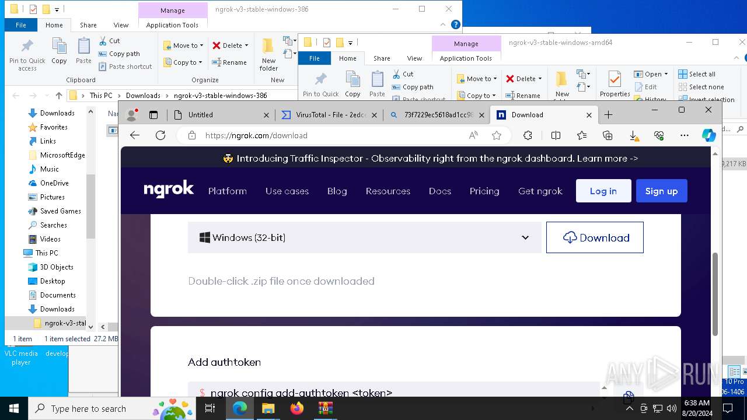Open File Explorer from the taskbar
Viewport: 747px width, 420px height.
pyautogui.click(x=268, y=408)
